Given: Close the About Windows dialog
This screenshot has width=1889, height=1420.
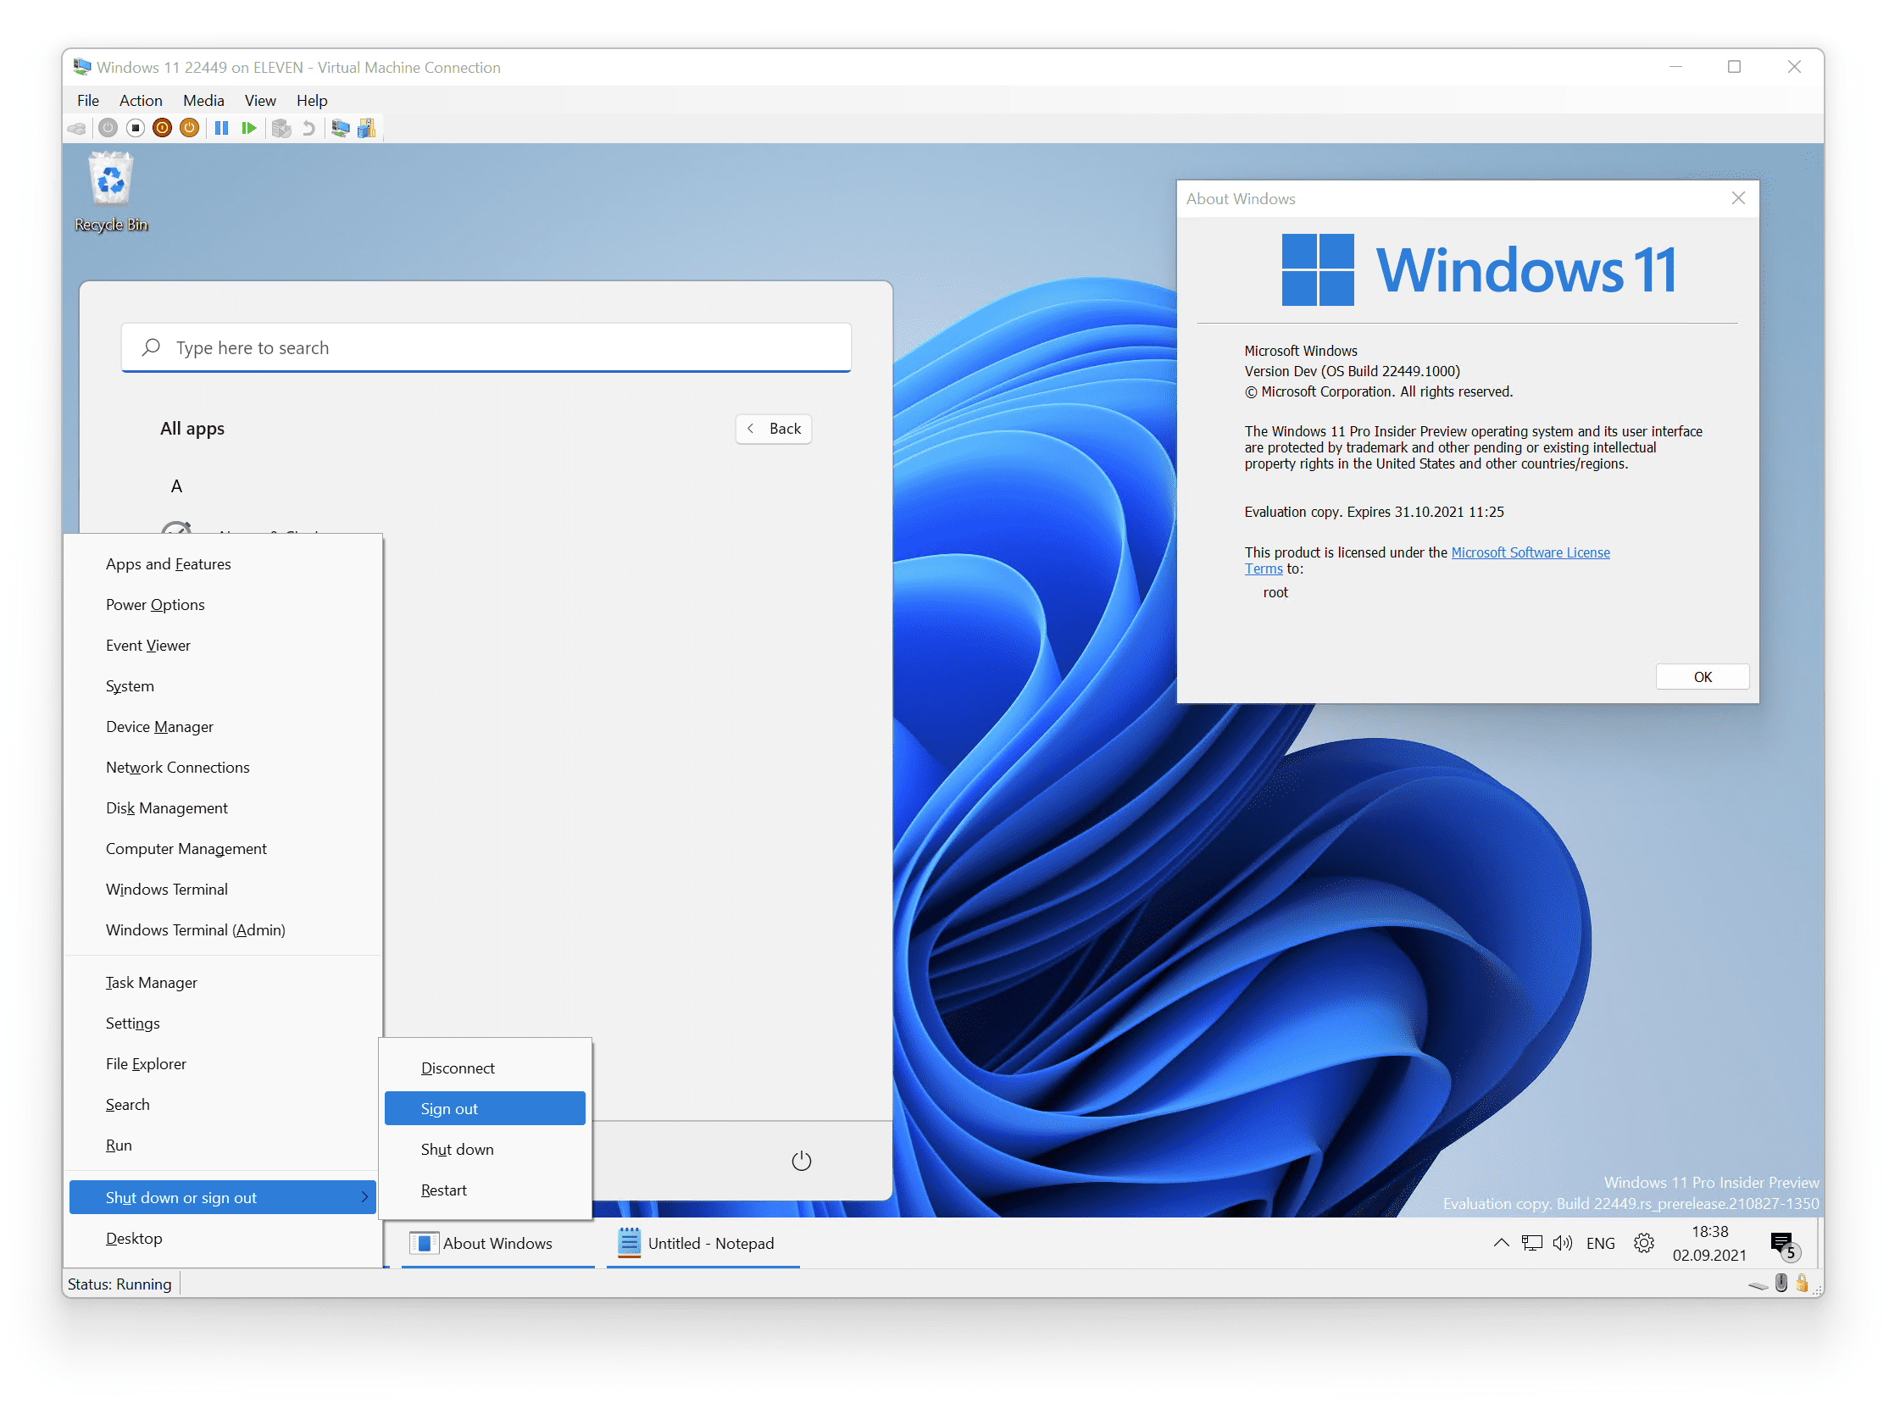Looking at the screenshot, I should tap(1738, 198).
